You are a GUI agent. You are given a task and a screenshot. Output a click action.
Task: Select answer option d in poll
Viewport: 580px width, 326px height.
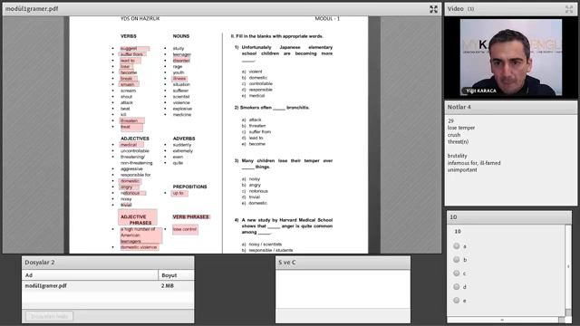(x=457, y=286)
